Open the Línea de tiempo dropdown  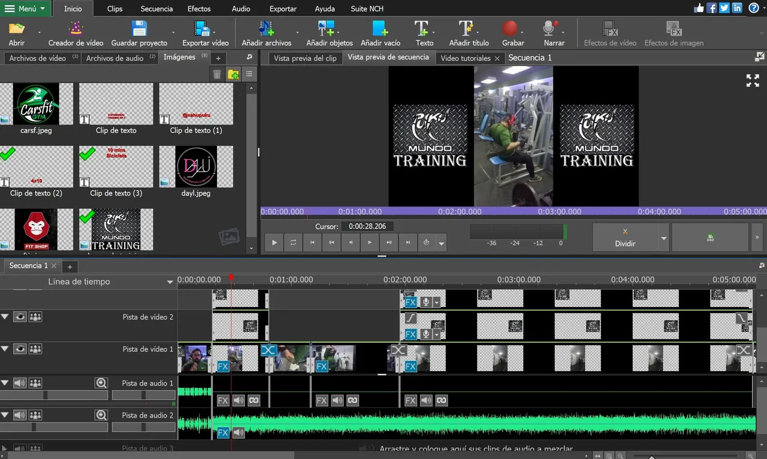pyautogui.click(x=170, y=282)
